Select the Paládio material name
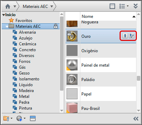The height and width of the screenshot is (125, 142). 88,80
